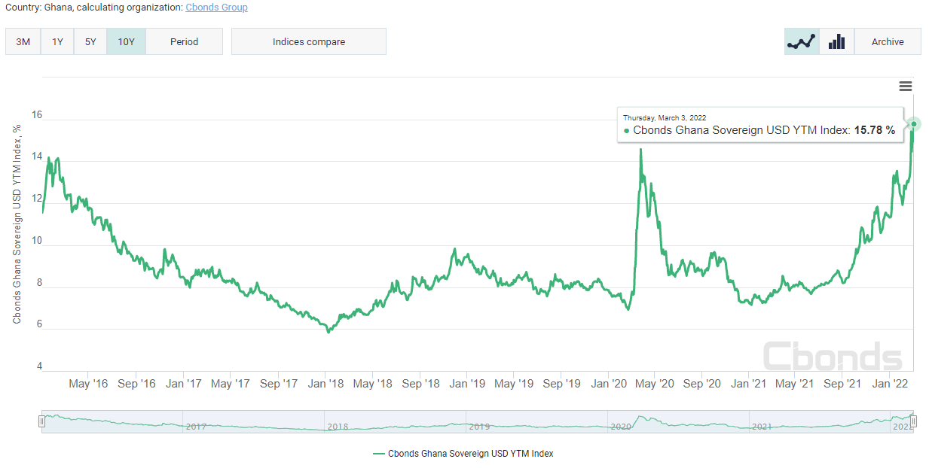Open the Archive view
This screenshot has width=929, height=468.
tap(888, 41)
